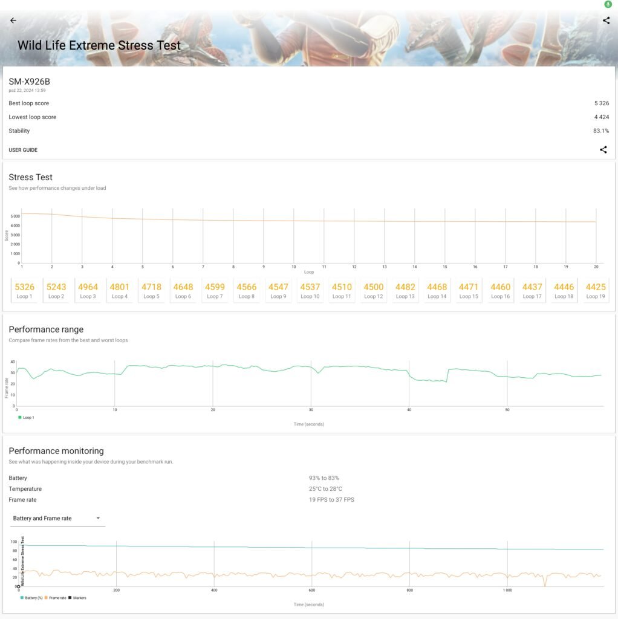618x619 pixels.
Task: Share the result via top header icon
Action: tap(606, 20)
